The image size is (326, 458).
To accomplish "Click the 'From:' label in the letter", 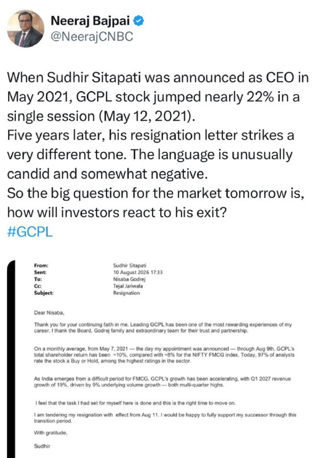I will coord(41,266).
